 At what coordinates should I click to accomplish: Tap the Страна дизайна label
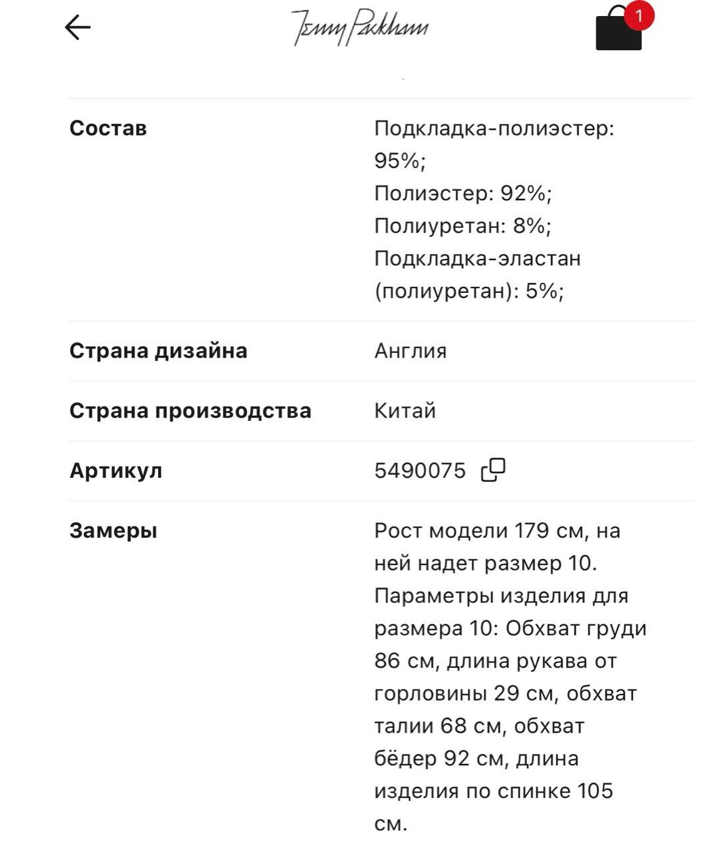pos(158,350)
